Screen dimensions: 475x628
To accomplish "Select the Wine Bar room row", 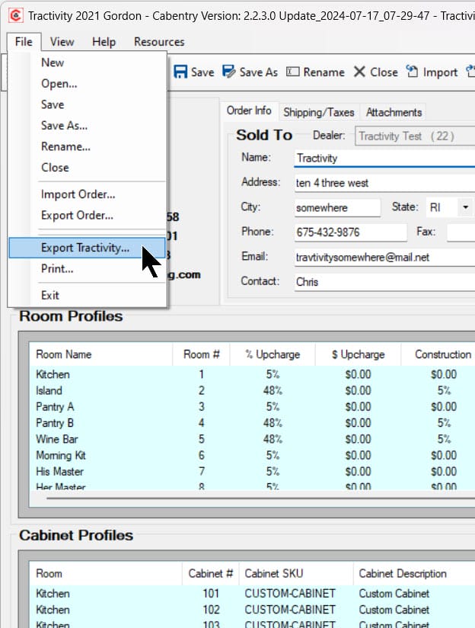I will 252,439.
